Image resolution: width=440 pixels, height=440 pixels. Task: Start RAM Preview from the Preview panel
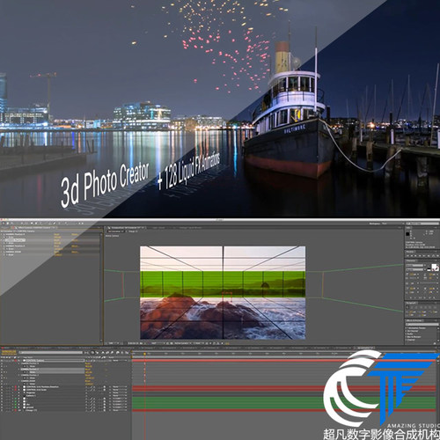pyautogui.click(x=438, y=256)
